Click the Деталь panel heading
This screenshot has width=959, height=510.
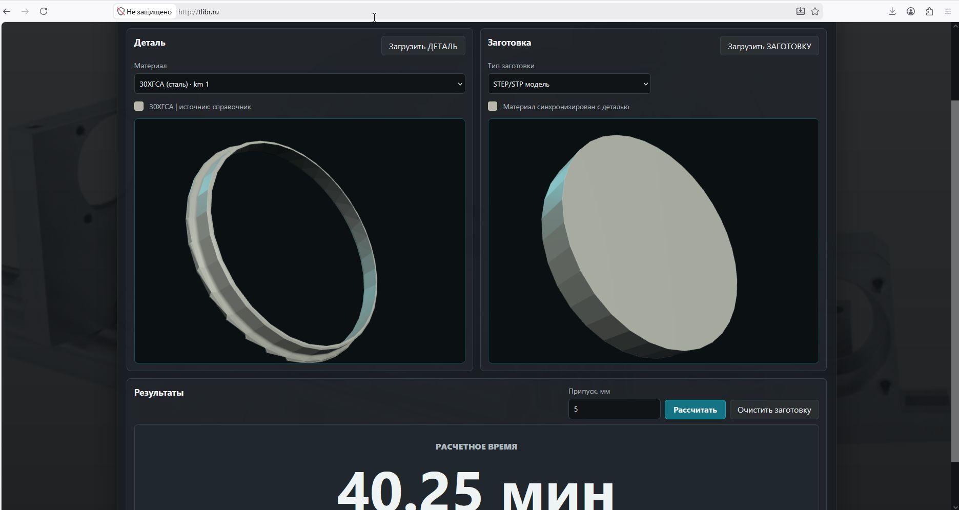pyautogui.click(x=150, y=43)
